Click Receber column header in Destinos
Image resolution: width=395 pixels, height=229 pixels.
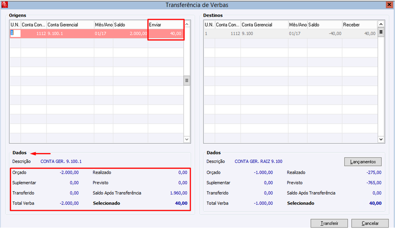360,25
